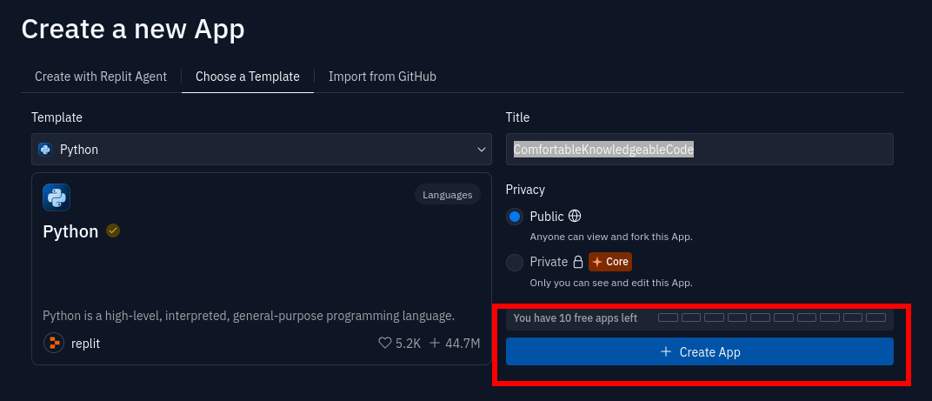Click the heart likes icon
932x401 pixels.
[x=385, y=344]
